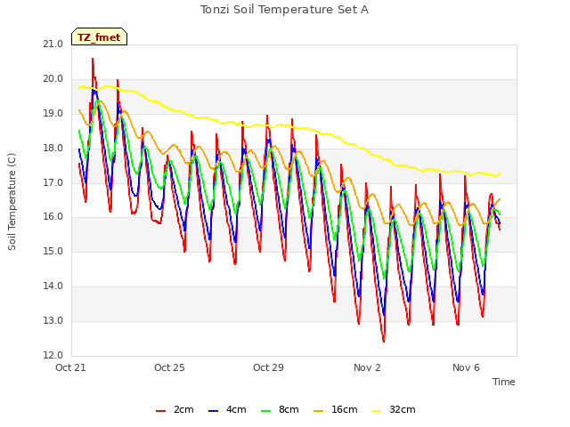Click the Nov 6 tick label
The width and height of the screenshot is (570, 427).
pos(466,367)
